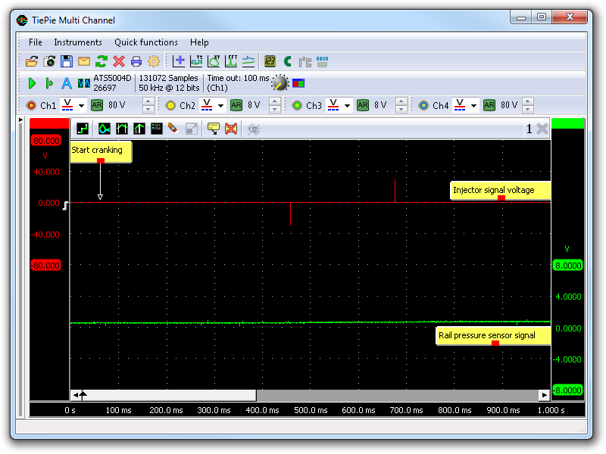Open the serial data decoder icon

click(x=322, y=61)
